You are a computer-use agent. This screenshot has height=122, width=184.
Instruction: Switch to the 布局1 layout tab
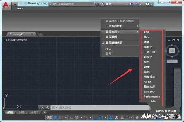click(22, 113)
